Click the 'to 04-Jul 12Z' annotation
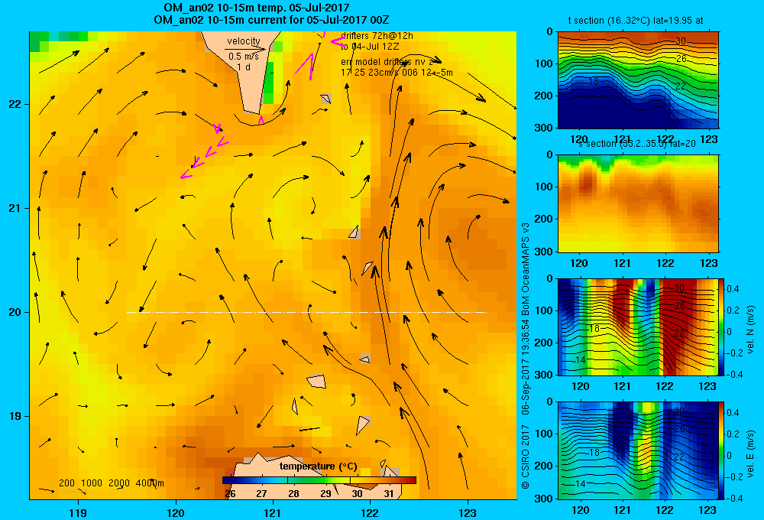 tap(370, 47)
